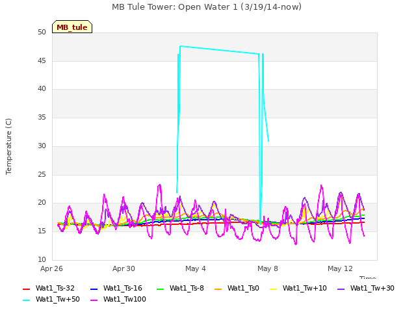Click the purple Wat1_Tw+30 color swatch
The height and width of the screenshot is (312, 416).
(x=341, y=289)
